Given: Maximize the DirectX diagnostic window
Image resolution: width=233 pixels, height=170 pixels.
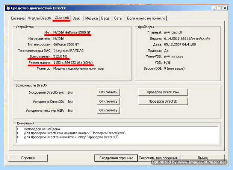Looking at the screenshot, I should [x=219, y=8].
